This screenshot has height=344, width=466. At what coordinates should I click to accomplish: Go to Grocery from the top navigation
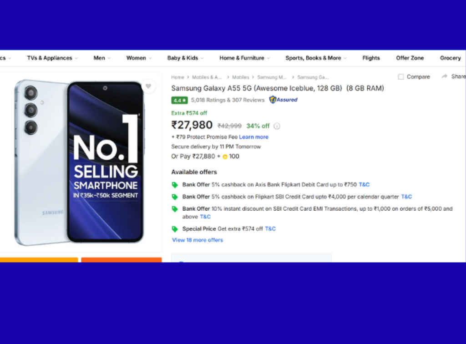tap(450, 58)
